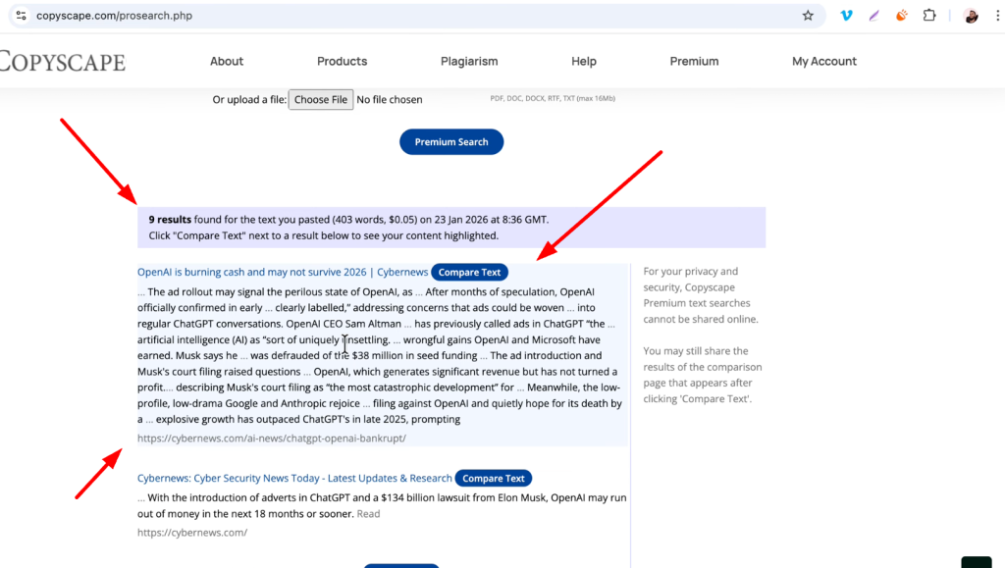1005x568 pixels.
Task: Go to My Account
Action: [x=824, y=61]
